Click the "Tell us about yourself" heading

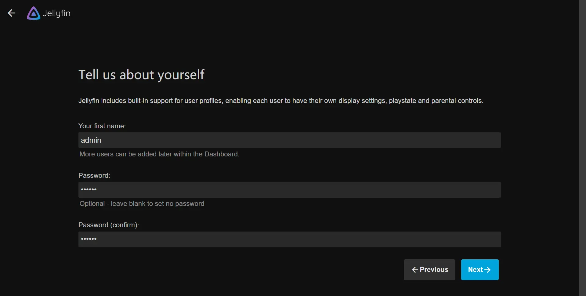(x=141, y=75)
